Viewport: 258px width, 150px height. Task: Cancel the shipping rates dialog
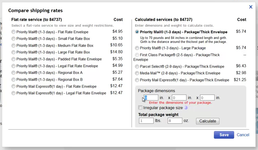pyautogui.click(x=243, y=135)
